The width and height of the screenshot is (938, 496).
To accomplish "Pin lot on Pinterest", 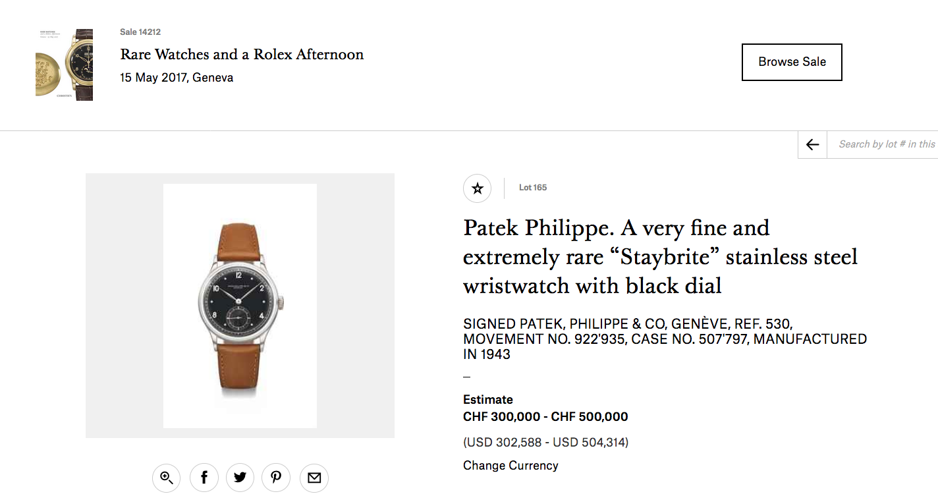I will [x=276, y=478].
